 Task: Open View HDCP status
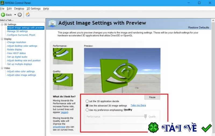pyautogui.click(x=16, y=53)
